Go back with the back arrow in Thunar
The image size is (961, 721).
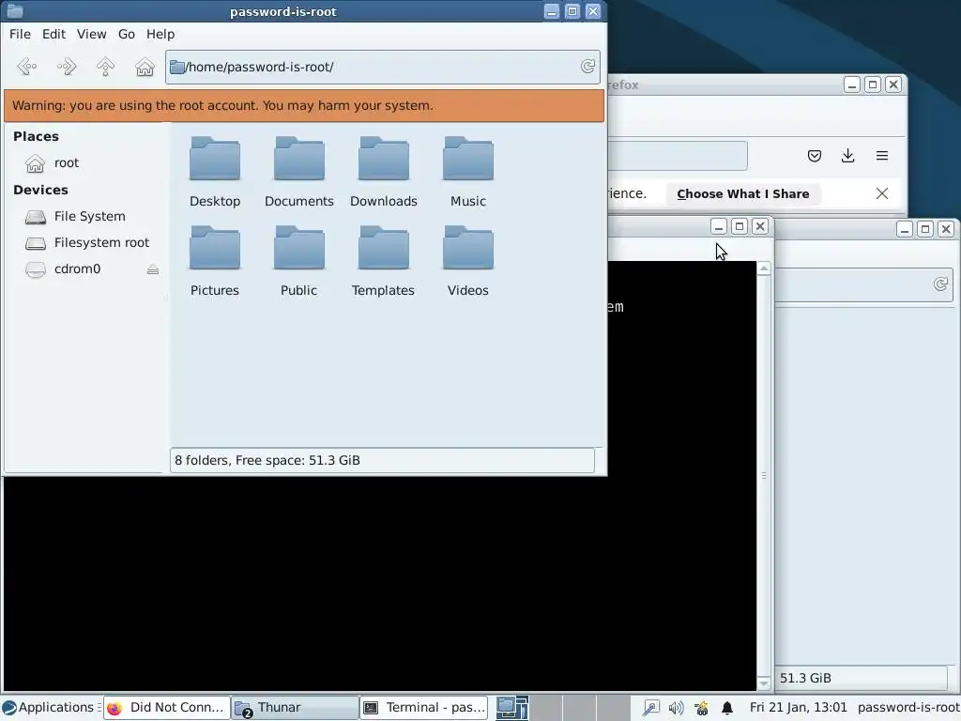click(27, 67)
